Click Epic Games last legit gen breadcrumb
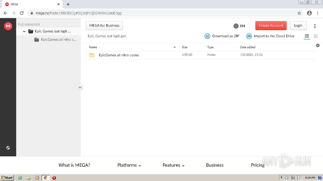This screenshot has height=181, width=323. click(x=107, y=36)
